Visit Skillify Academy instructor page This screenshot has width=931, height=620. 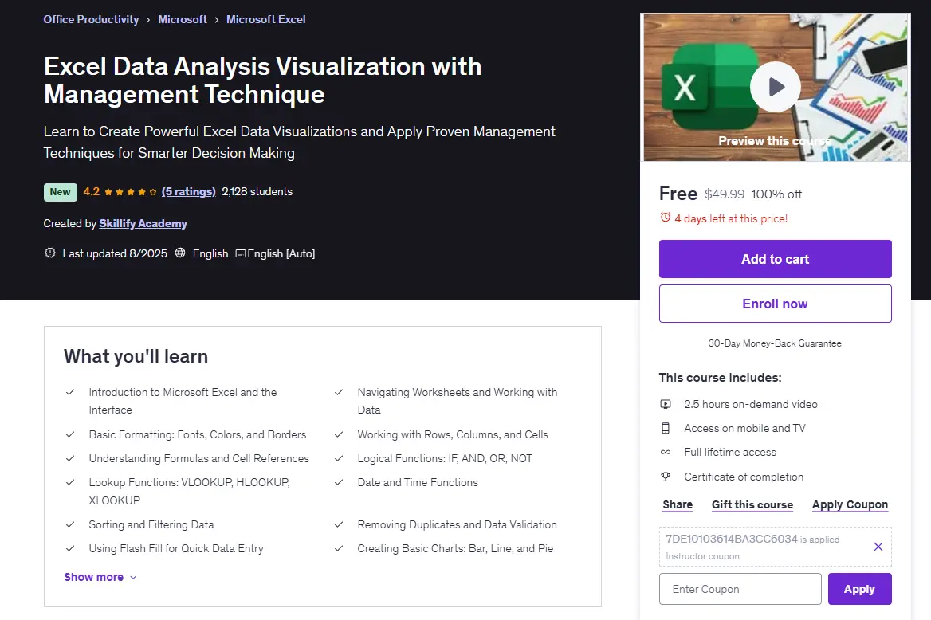tap(143, 223)
